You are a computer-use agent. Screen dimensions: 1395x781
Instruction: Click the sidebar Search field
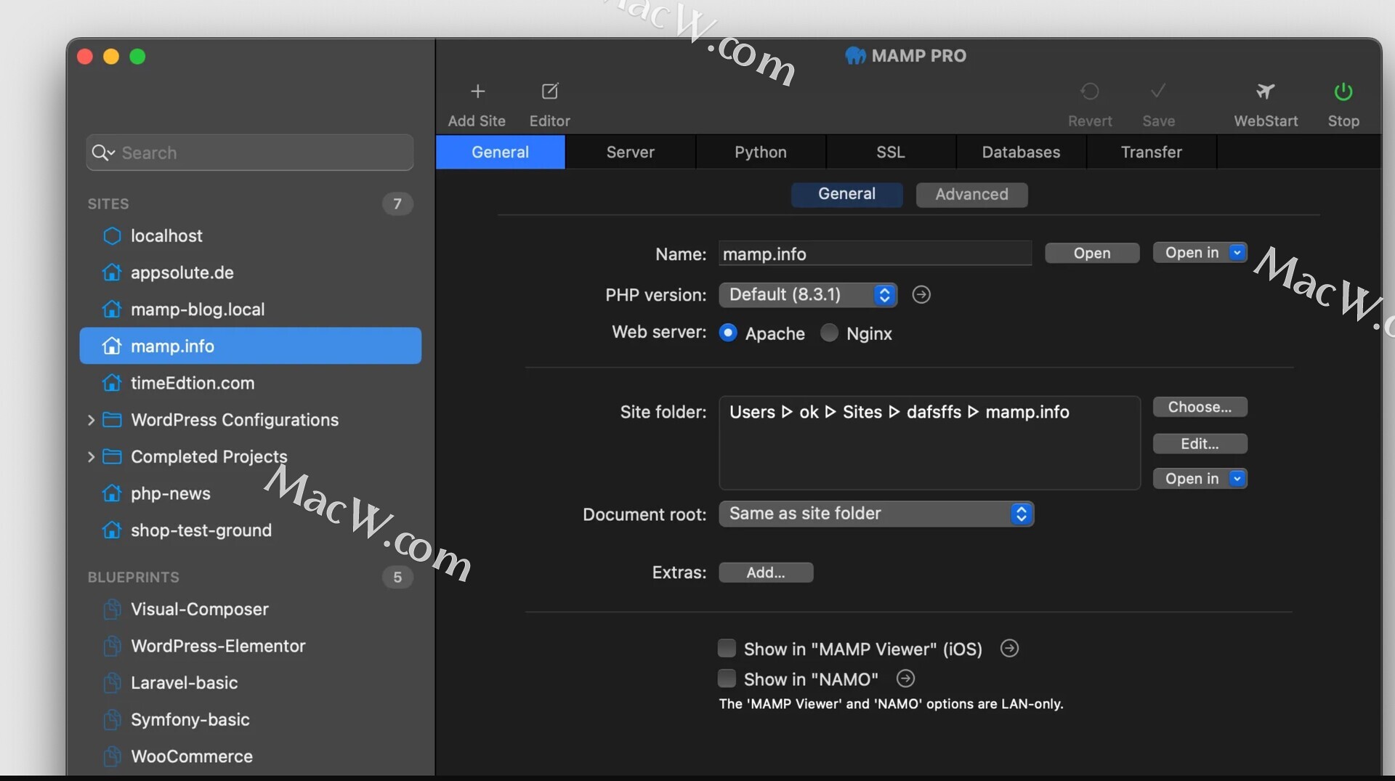pos(250,153)
